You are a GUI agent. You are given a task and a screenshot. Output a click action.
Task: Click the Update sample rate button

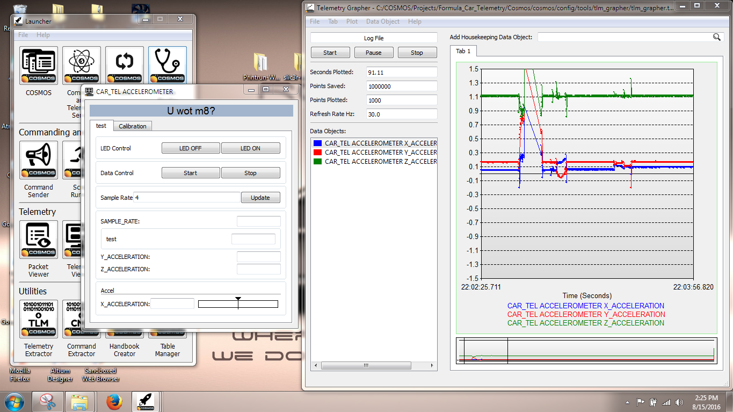click(260, 198)
